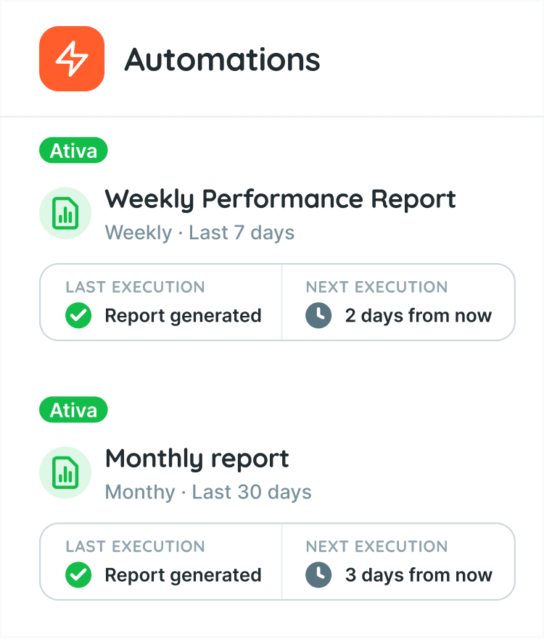Viewport: 544px width, 639px height.
Task: Toggle the Ativa badge above Weekly Performance Report
Action: [73, 151]
